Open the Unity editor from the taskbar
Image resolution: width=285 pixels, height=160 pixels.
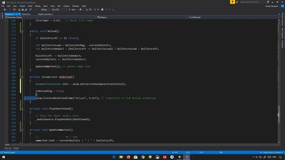pos(179,157)
